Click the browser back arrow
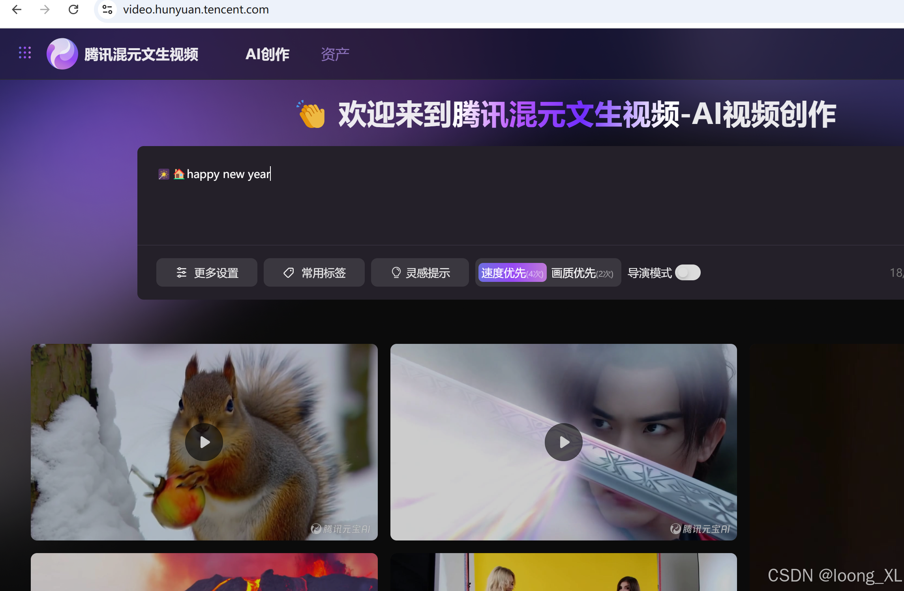Screen dimensions: 904x591 coord(17,9)
